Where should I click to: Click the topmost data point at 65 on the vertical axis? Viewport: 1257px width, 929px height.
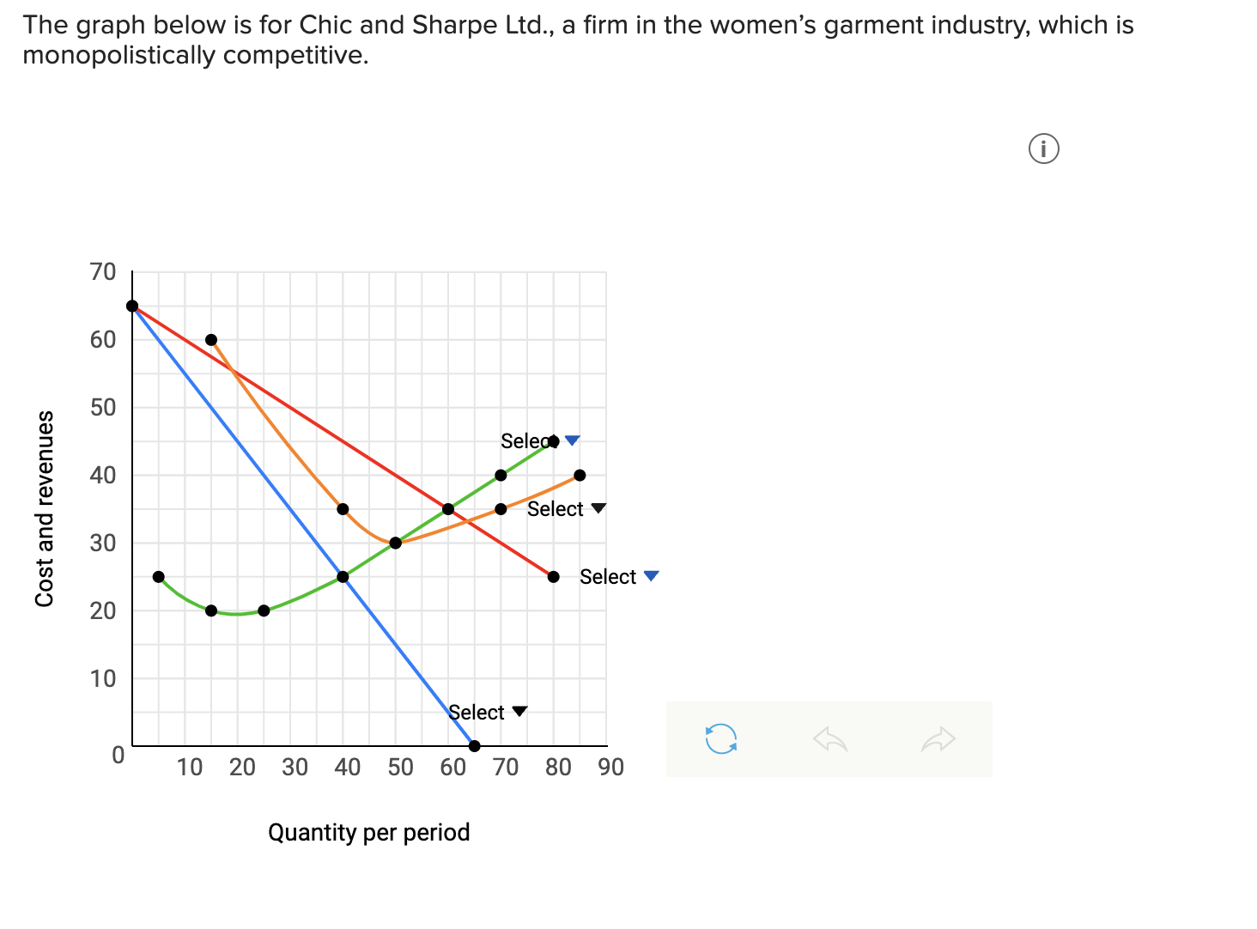(131, 305)
